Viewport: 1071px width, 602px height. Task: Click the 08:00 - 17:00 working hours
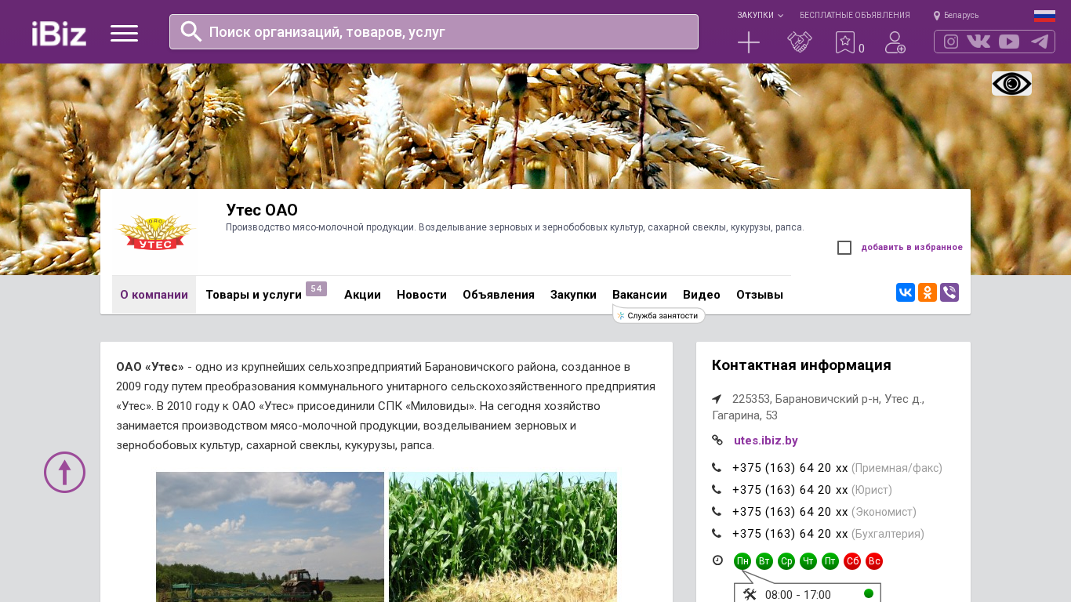point(798,595)
